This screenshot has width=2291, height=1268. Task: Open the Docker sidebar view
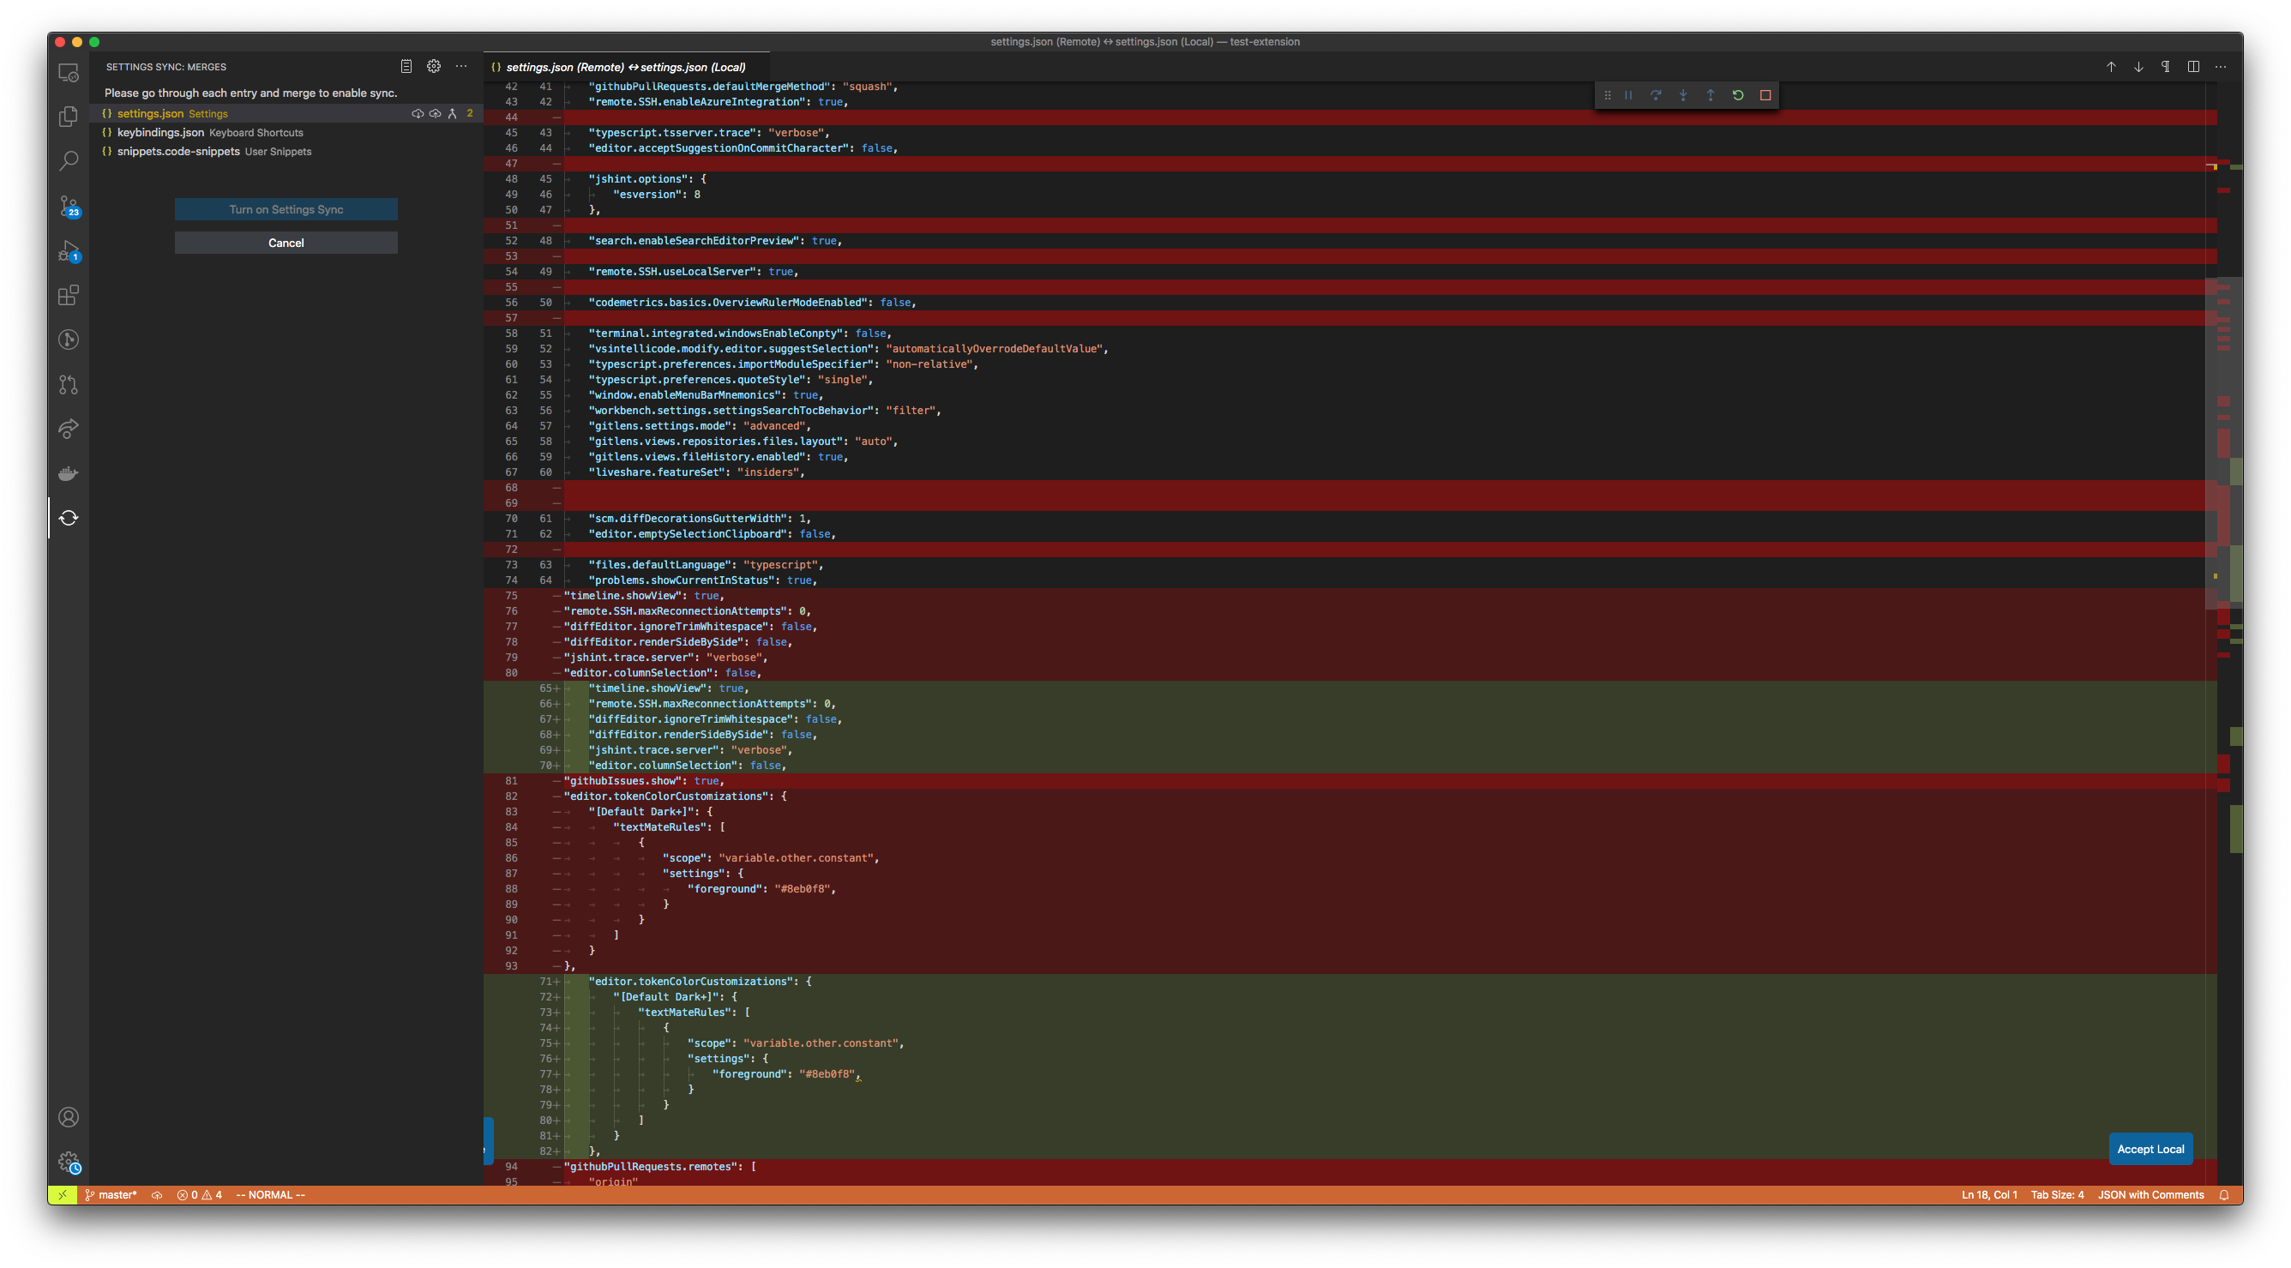pyautogui.click(x=69, y=474)
